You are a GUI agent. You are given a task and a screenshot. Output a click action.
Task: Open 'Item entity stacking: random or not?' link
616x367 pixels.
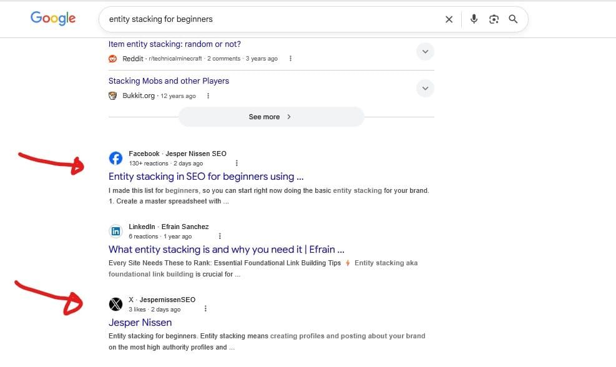[x=174, y=44]
